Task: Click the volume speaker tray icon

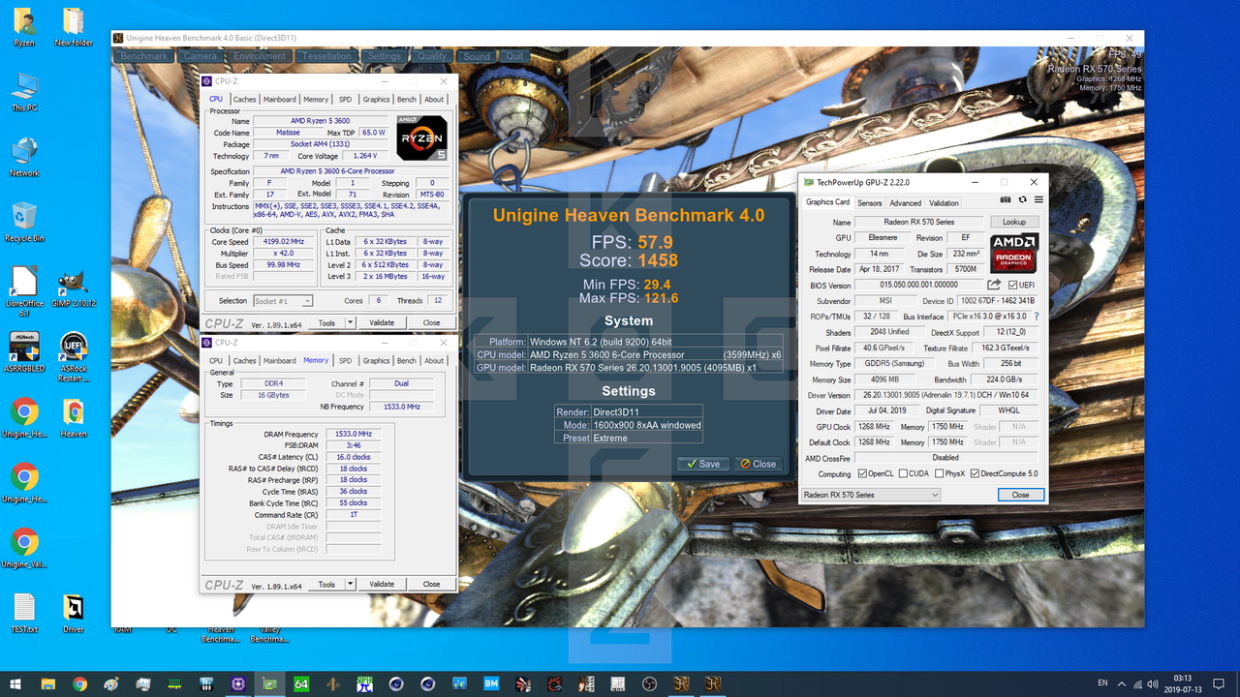Action: (1153, 683)
